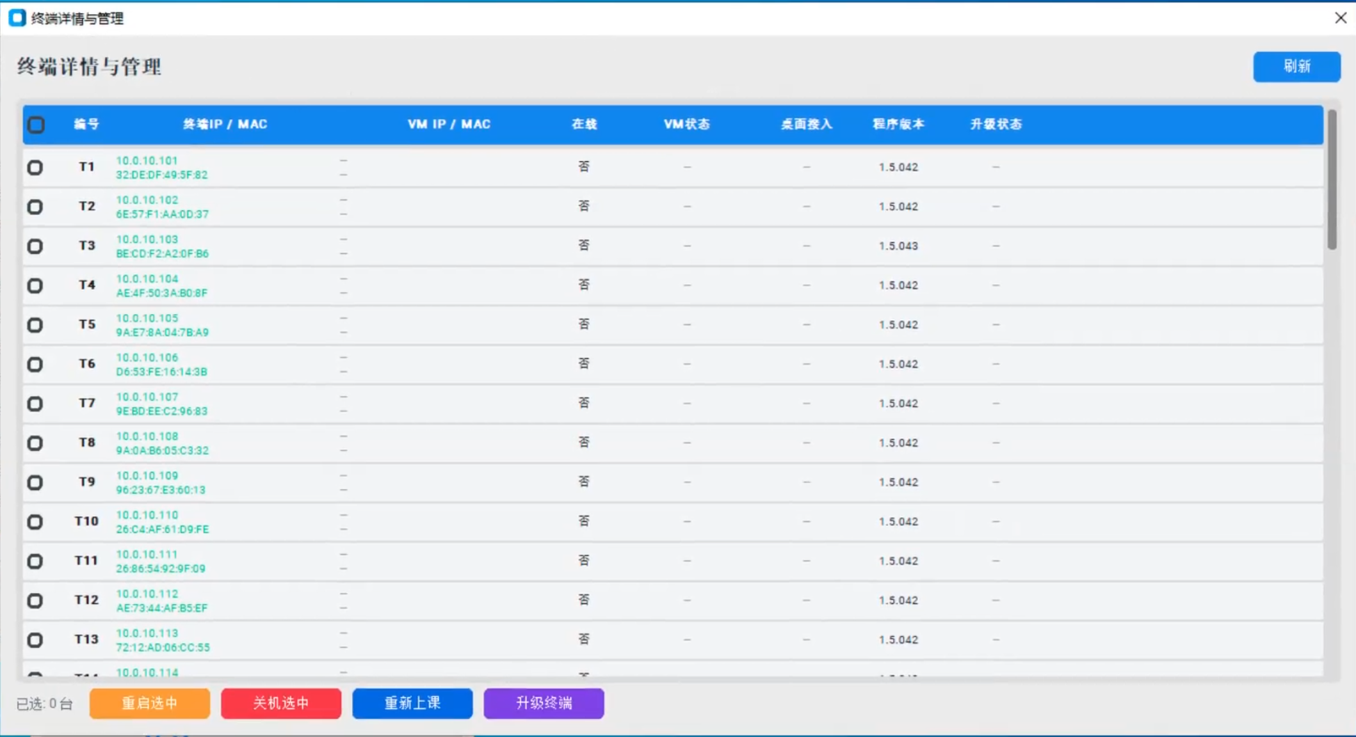Image resolution: width=1356 pixels, height=737 pixels.
Task: Select terminal T11 checkbox
Action: [35, 561]
